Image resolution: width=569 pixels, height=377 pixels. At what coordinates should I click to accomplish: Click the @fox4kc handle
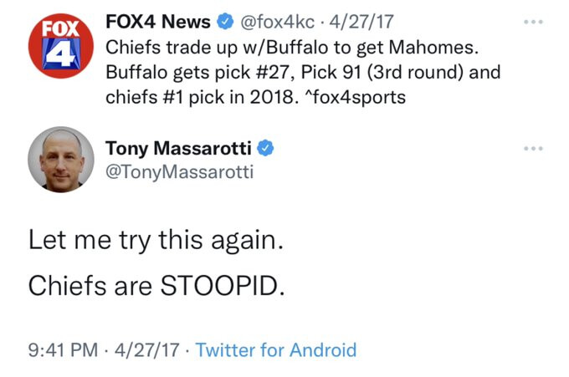pyautogui.click(x=276, y=20)
